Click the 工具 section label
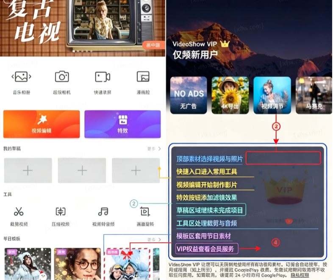The width and height of the screenshot is (333, 280). 8,194
